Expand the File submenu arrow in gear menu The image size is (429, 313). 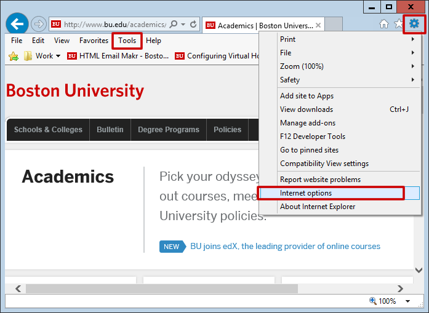click(413, 52)
